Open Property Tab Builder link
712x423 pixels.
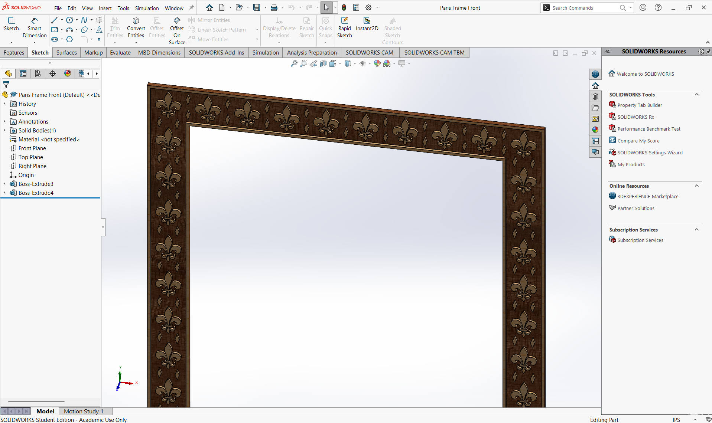(640, 105)
